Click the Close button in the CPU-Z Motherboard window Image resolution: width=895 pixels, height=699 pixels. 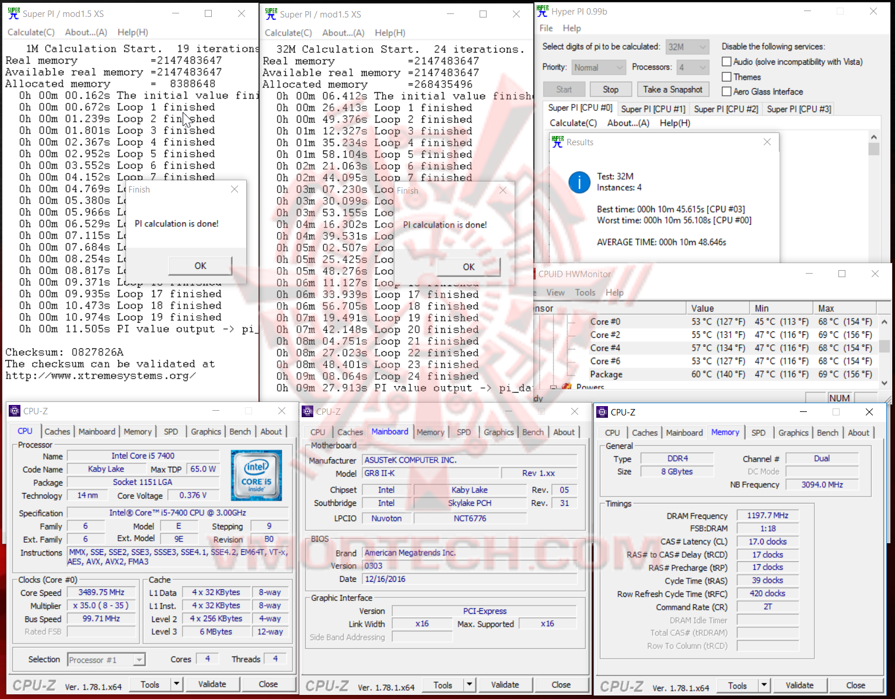click(x=561, y=684)
